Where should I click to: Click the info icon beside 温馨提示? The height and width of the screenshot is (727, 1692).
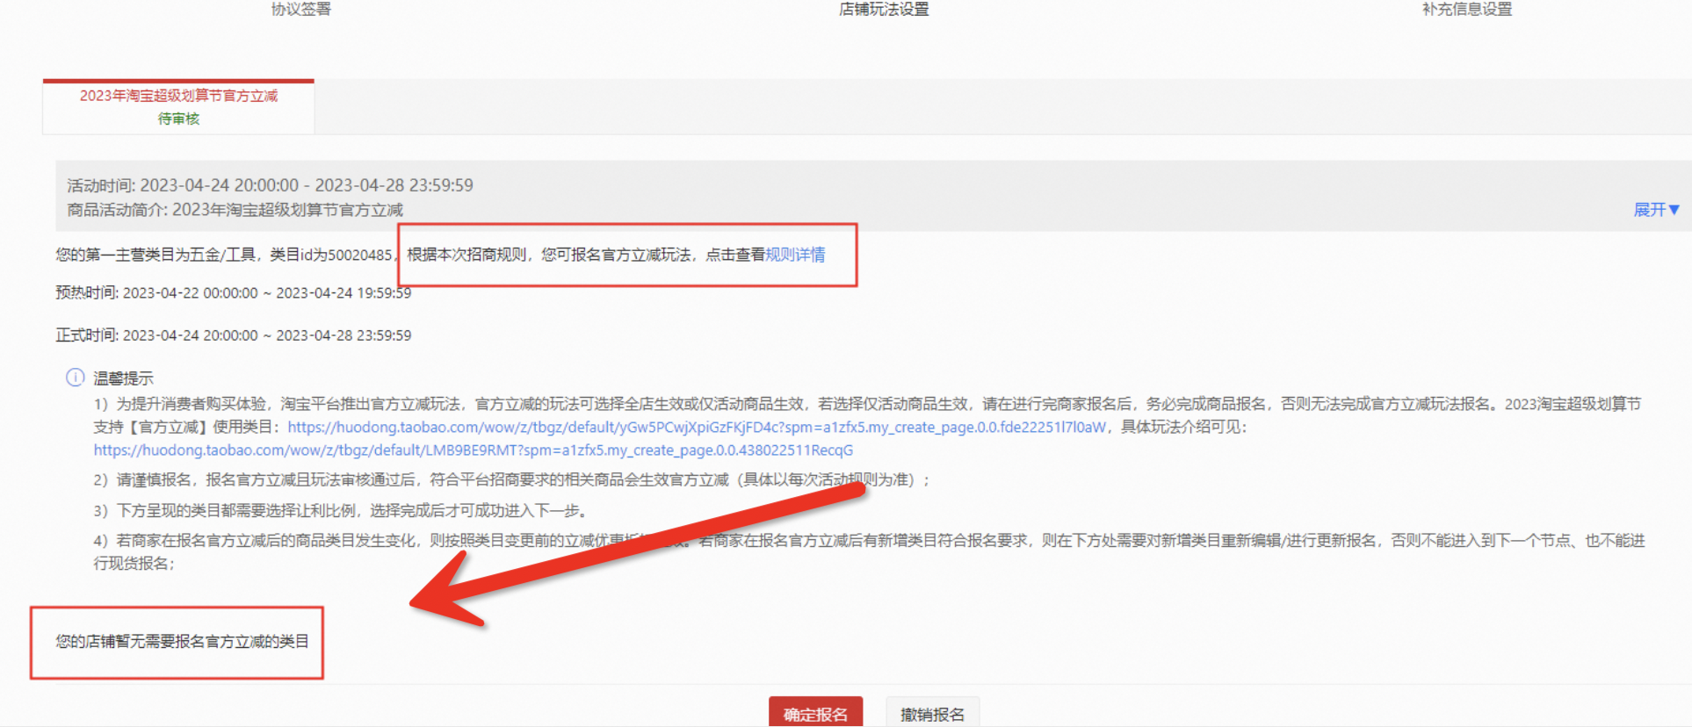[76, 378]
